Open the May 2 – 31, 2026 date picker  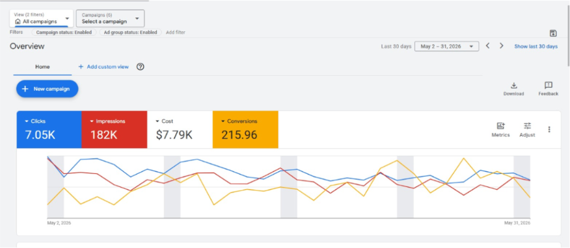pos(446,46)
